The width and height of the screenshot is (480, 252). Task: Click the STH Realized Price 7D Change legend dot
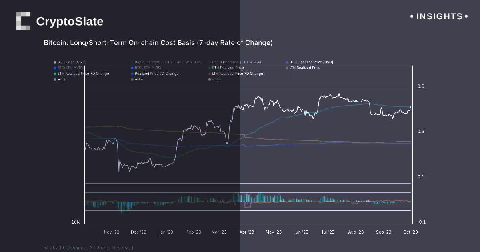pyautogui.click(x=55, y=74)
